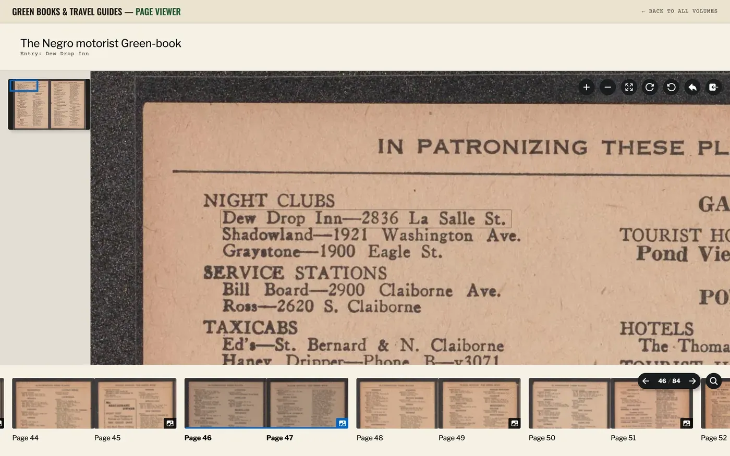Rotate the page counterclockwise

pyautogui.click(x=671, y=87)
